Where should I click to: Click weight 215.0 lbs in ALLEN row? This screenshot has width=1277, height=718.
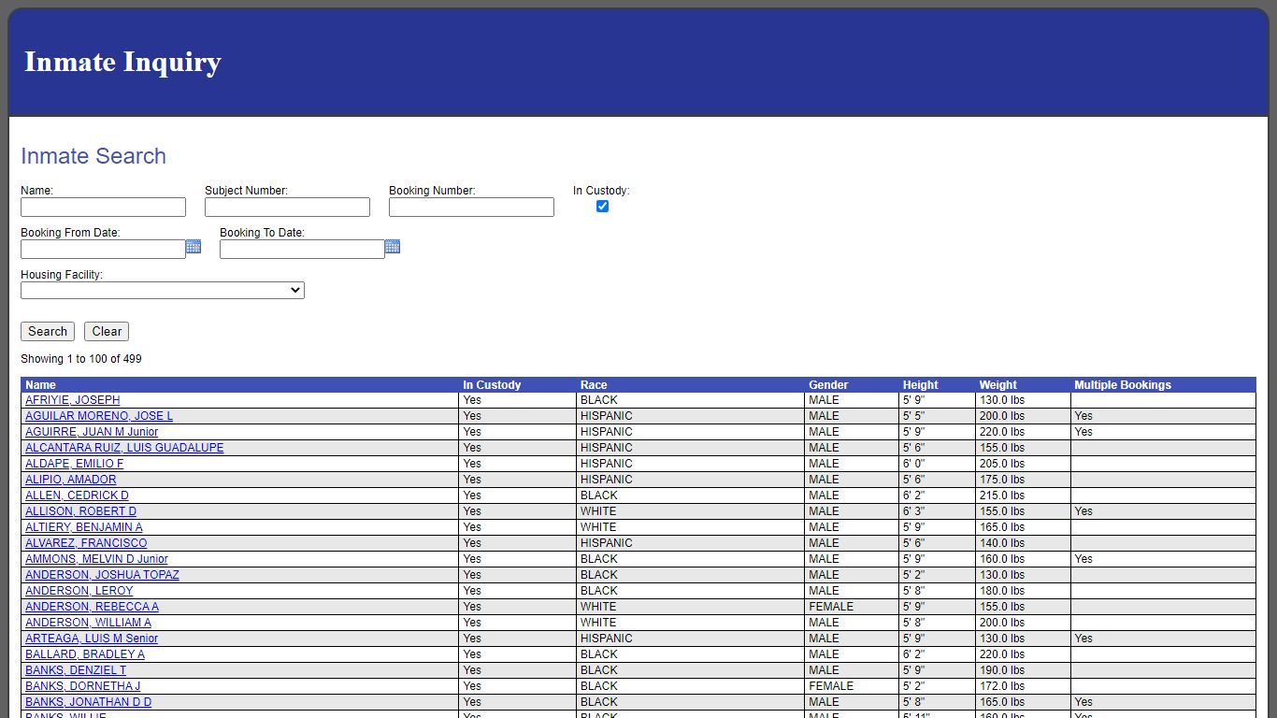click(1002, 495)
